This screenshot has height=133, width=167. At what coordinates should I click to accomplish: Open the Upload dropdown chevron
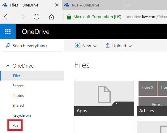(x=130, y=46)
